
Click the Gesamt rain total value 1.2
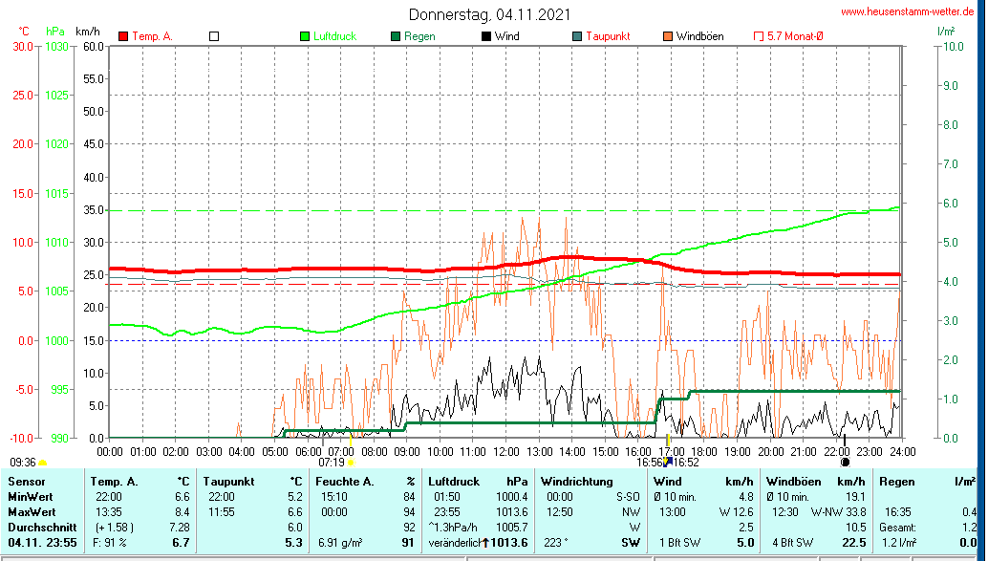[967, 528]
